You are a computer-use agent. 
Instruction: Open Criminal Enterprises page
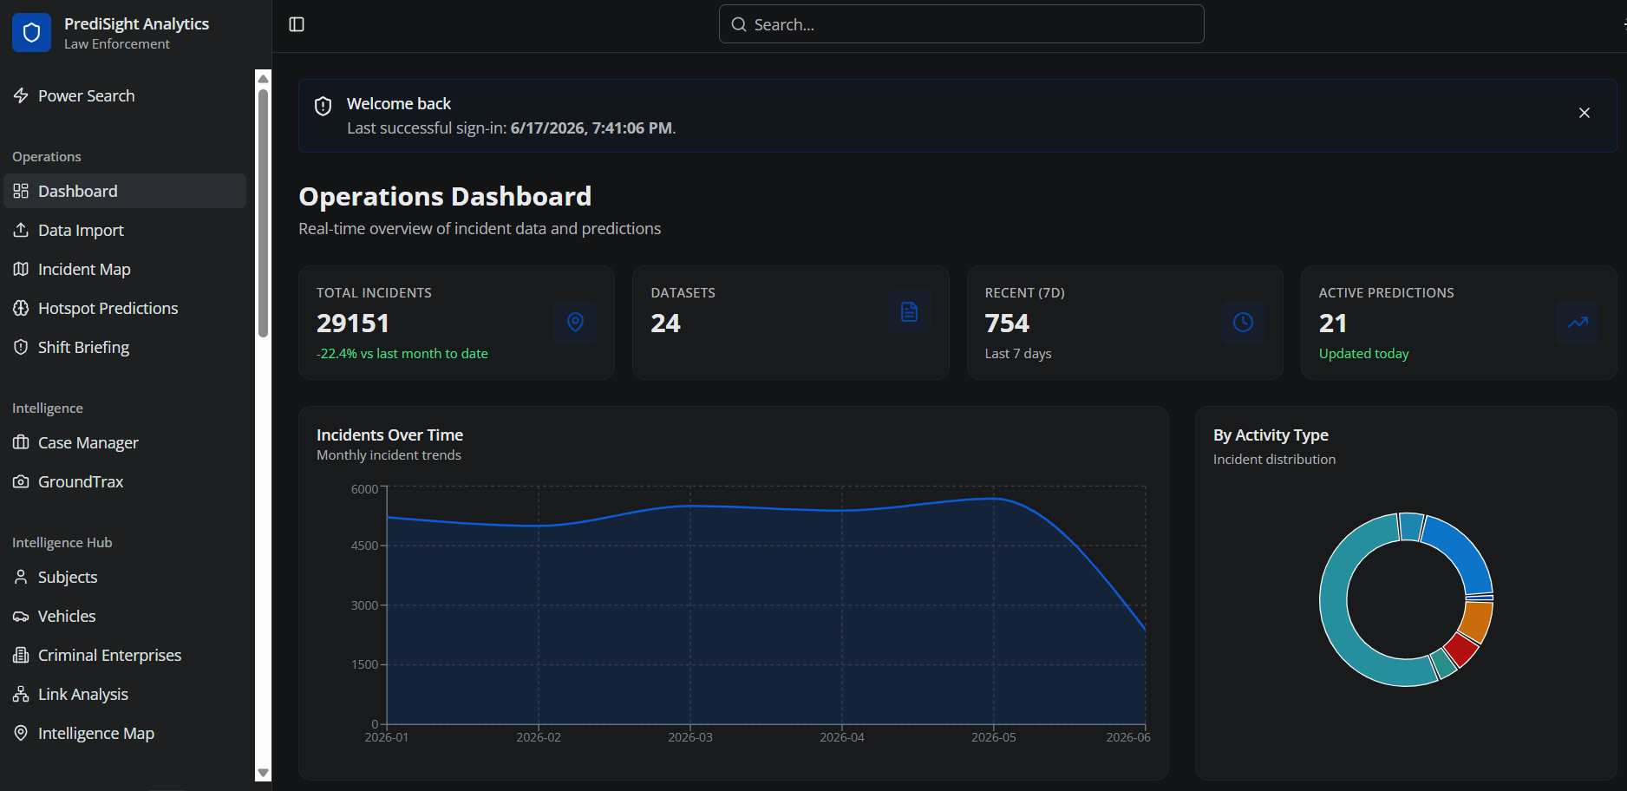click(x=125, y=655)
